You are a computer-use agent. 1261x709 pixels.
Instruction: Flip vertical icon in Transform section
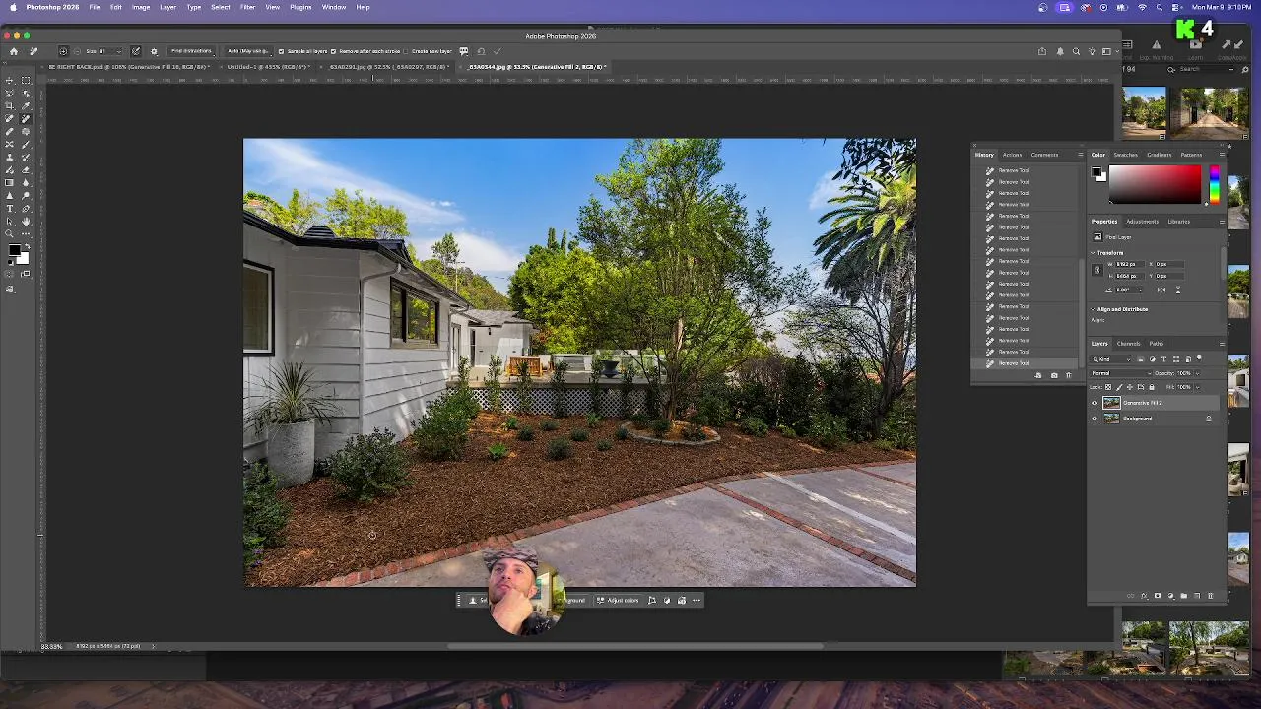coord(1178,290)
